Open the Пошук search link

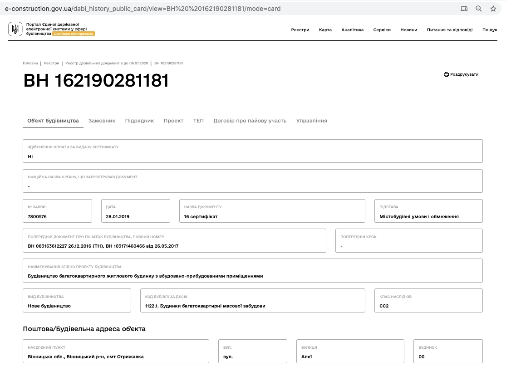(x=490, y=29)
